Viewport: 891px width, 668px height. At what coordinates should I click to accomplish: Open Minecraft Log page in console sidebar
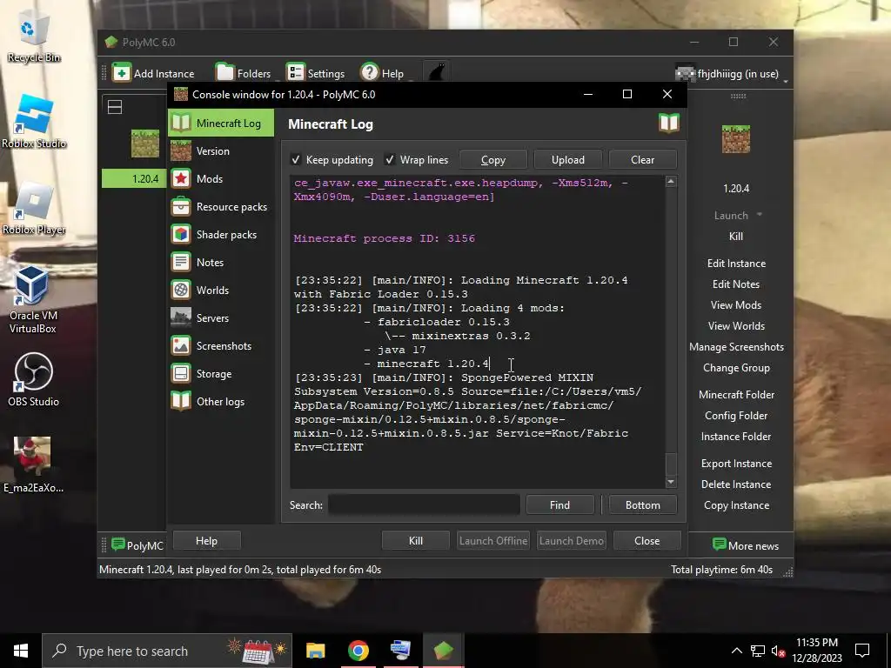(220, 124)
